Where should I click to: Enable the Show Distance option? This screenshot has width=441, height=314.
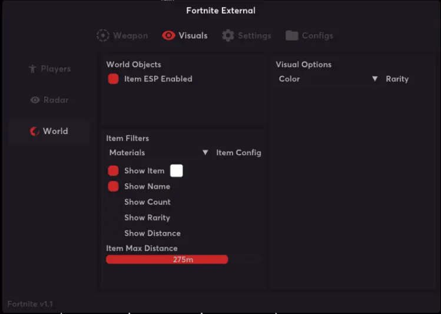coord(114,233)
